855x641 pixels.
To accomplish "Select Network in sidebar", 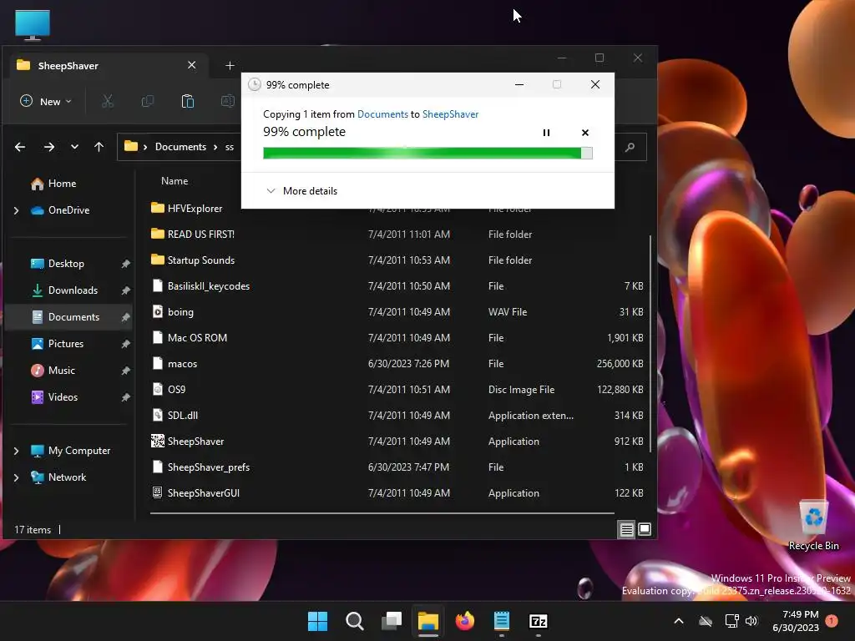I will [x=58, y=477].
